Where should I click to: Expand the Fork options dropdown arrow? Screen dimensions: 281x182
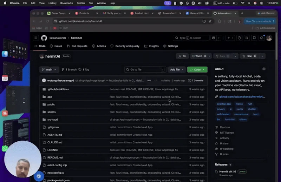click(x=235, y=56)
